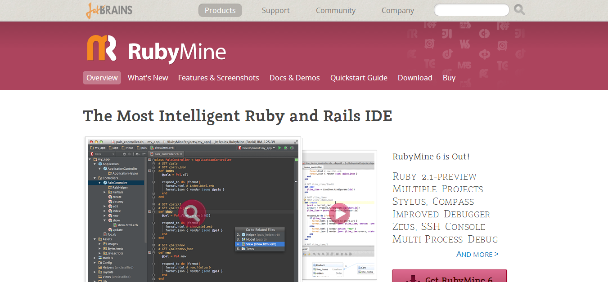
Task: Click "Stylus, Compass" feature text
Action: [433, 202]
